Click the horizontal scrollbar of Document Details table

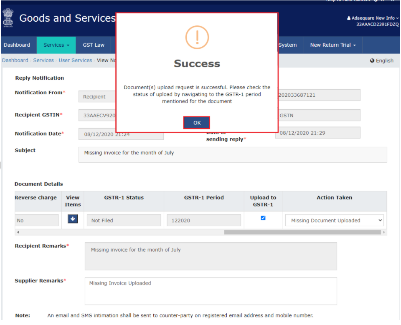tap(302, 232)
